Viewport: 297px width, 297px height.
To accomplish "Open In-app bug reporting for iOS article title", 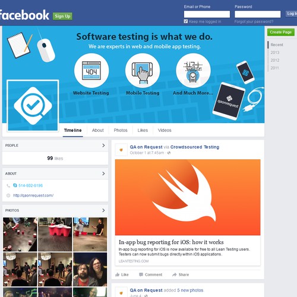I will [171, 242].
